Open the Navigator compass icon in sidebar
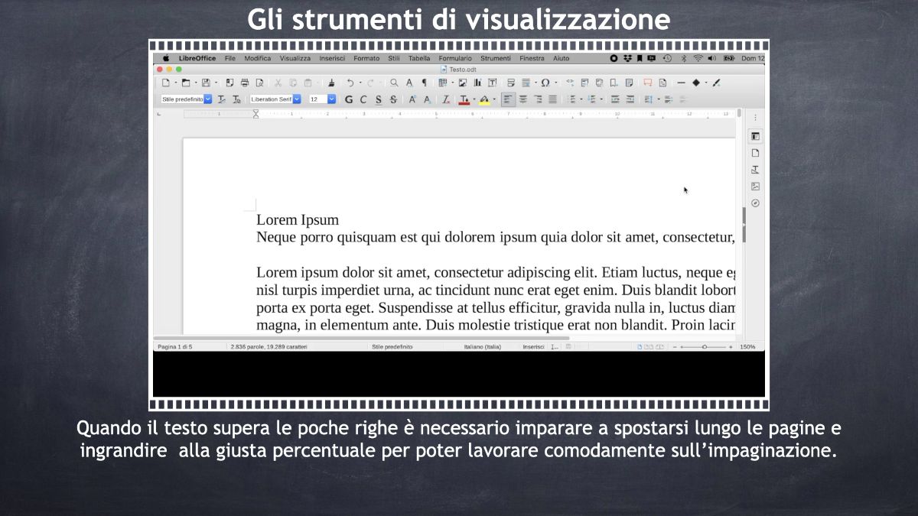This screenshot has height=516, width=918. click(x=755, y=203)
